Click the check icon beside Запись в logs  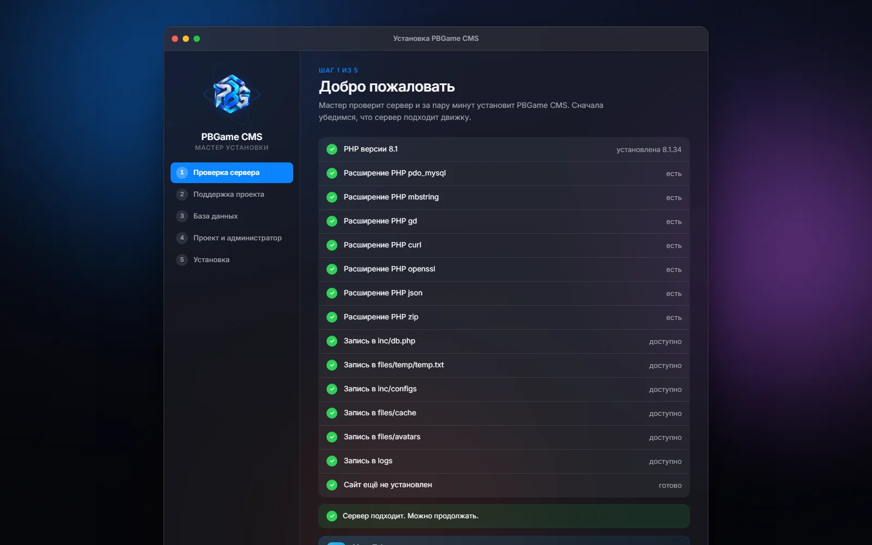point(332,461)
